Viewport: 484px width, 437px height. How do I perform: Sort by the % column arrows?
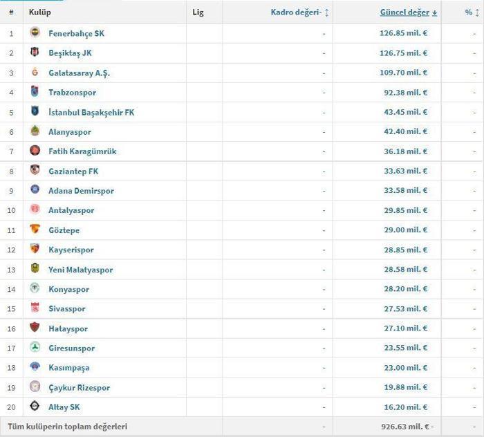pos(477,12)
